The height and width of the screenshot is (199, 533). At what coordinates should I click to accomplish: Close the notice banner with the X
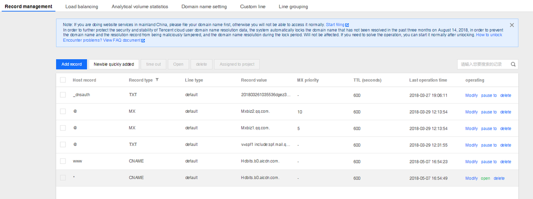(x=512, y=25)
